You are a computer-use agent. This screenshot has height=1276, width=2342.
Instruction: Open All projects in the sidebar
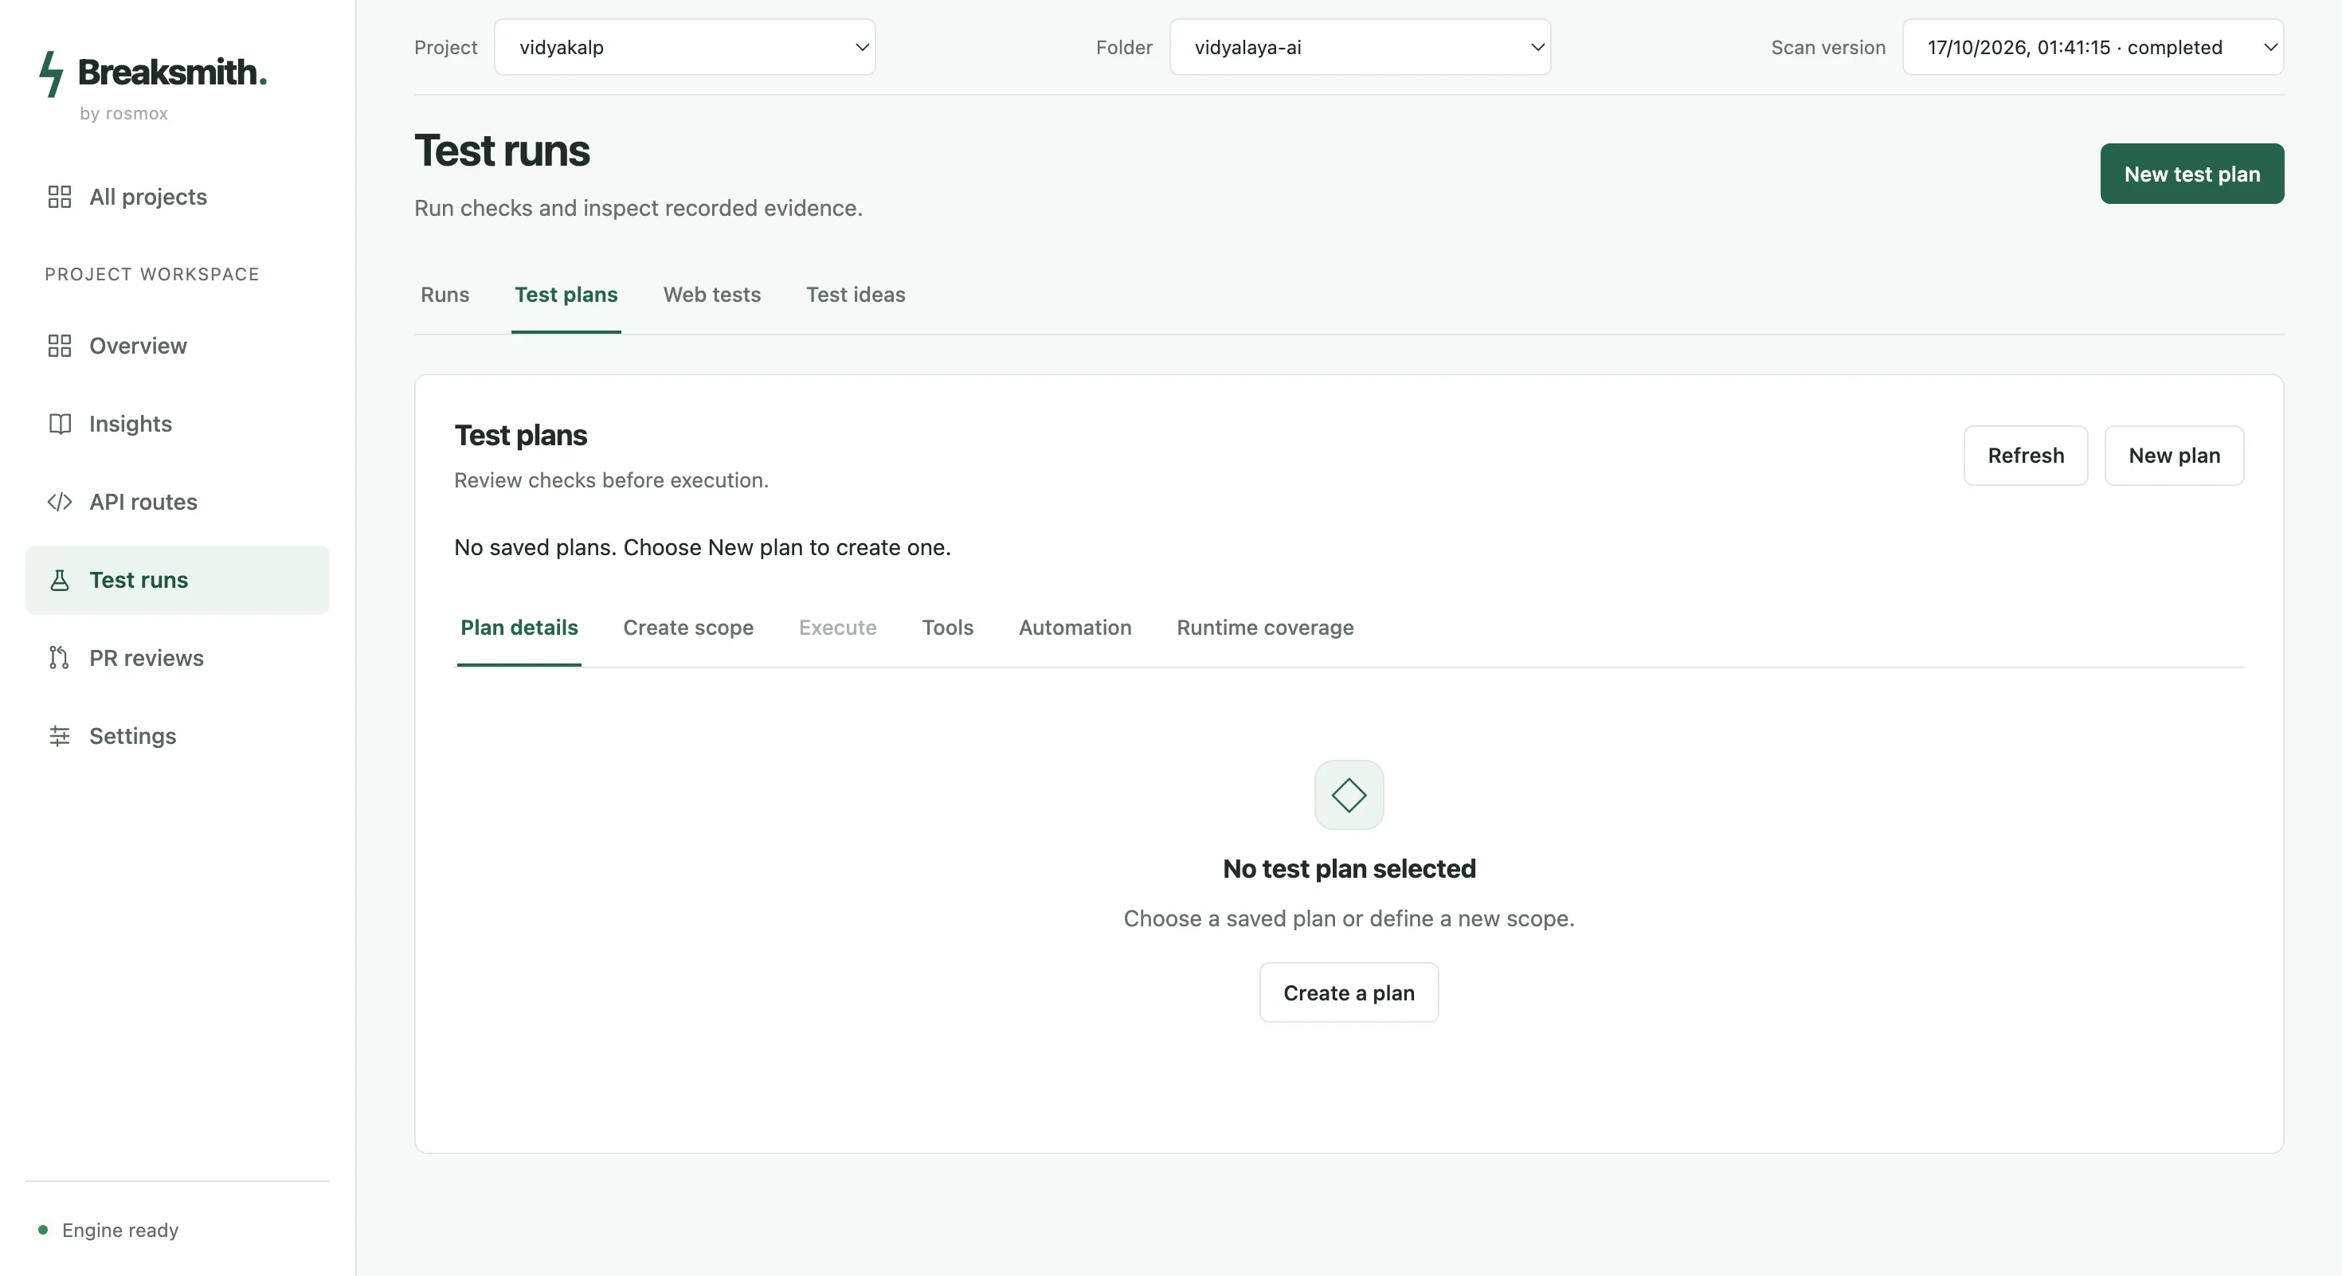tap(178, 198)
